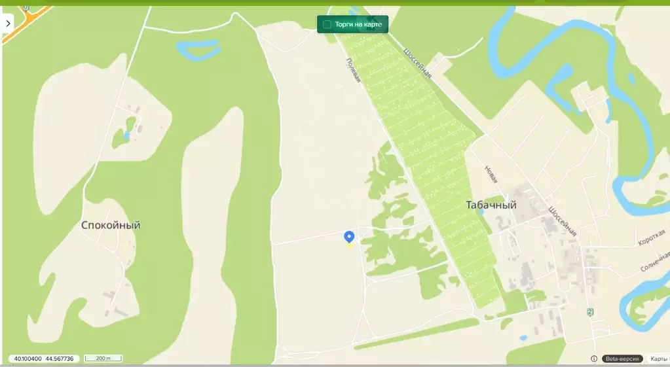Image resolution: width=670 pixels, height=367 pixels.
Task: Click the stop number 2 map icon
Action: pyautogui.click(x=590, y=312)
